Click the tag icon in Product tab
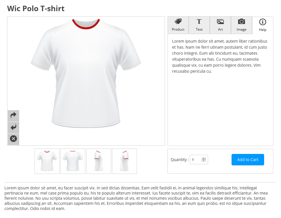Image resolution: width=281 pixels, height=218 pixels. pos(178,21)
